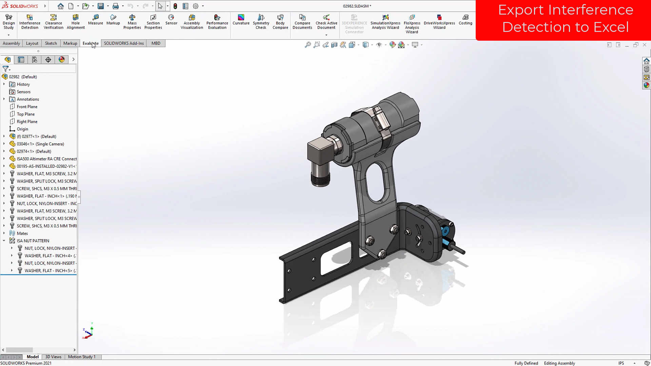Screen dimensions: 651x366
Task: Open Section Properties
Action: 153,22
